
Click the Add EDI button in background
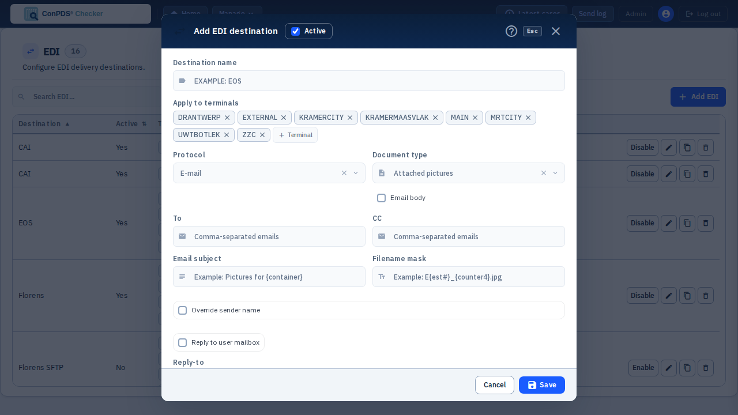click(698, 97)
